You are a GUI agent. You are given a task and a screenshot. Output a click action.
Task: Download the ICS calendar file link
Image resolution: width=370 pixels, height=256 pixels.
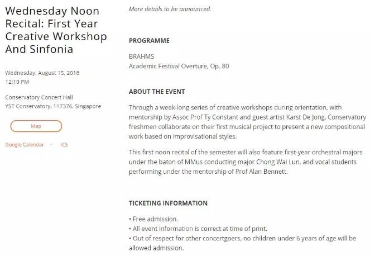pos(64,145)
